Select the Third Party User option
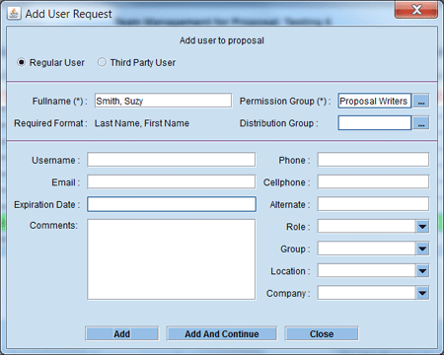Viewport: 444px width, 355px height. tap(102, 62)
